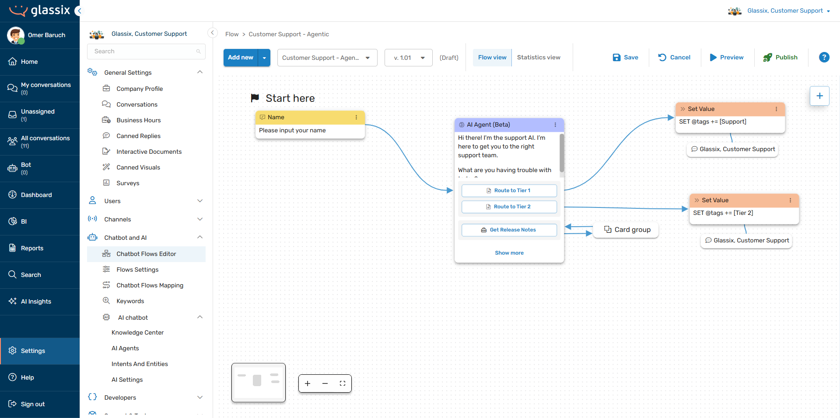
Task: Open the Bot conversations
Action: 40,168
